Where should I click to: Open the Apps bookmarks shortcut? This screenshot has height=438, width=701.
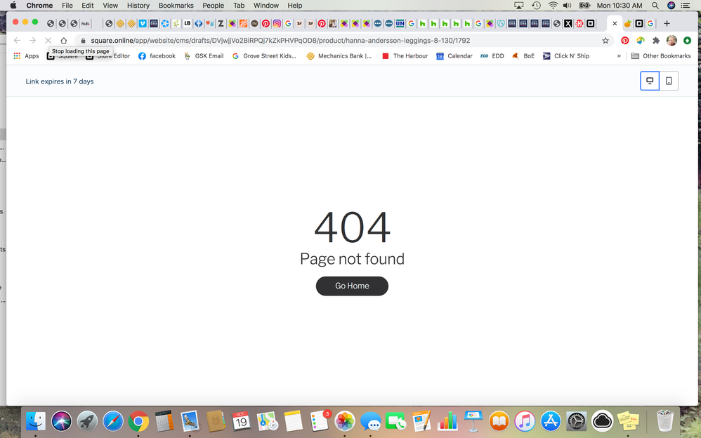click(x=26, y=56)
